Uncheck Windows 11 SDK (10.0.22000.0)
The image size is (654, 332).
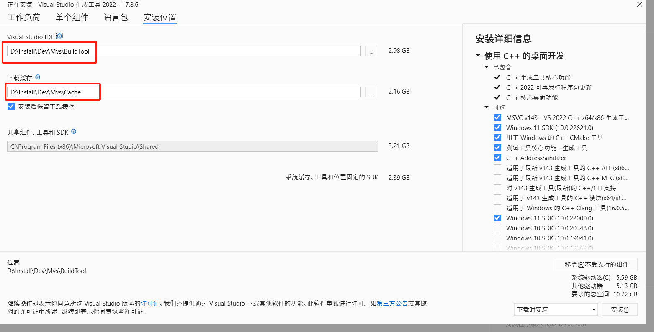pyautogui.click(x=497, y=218)
